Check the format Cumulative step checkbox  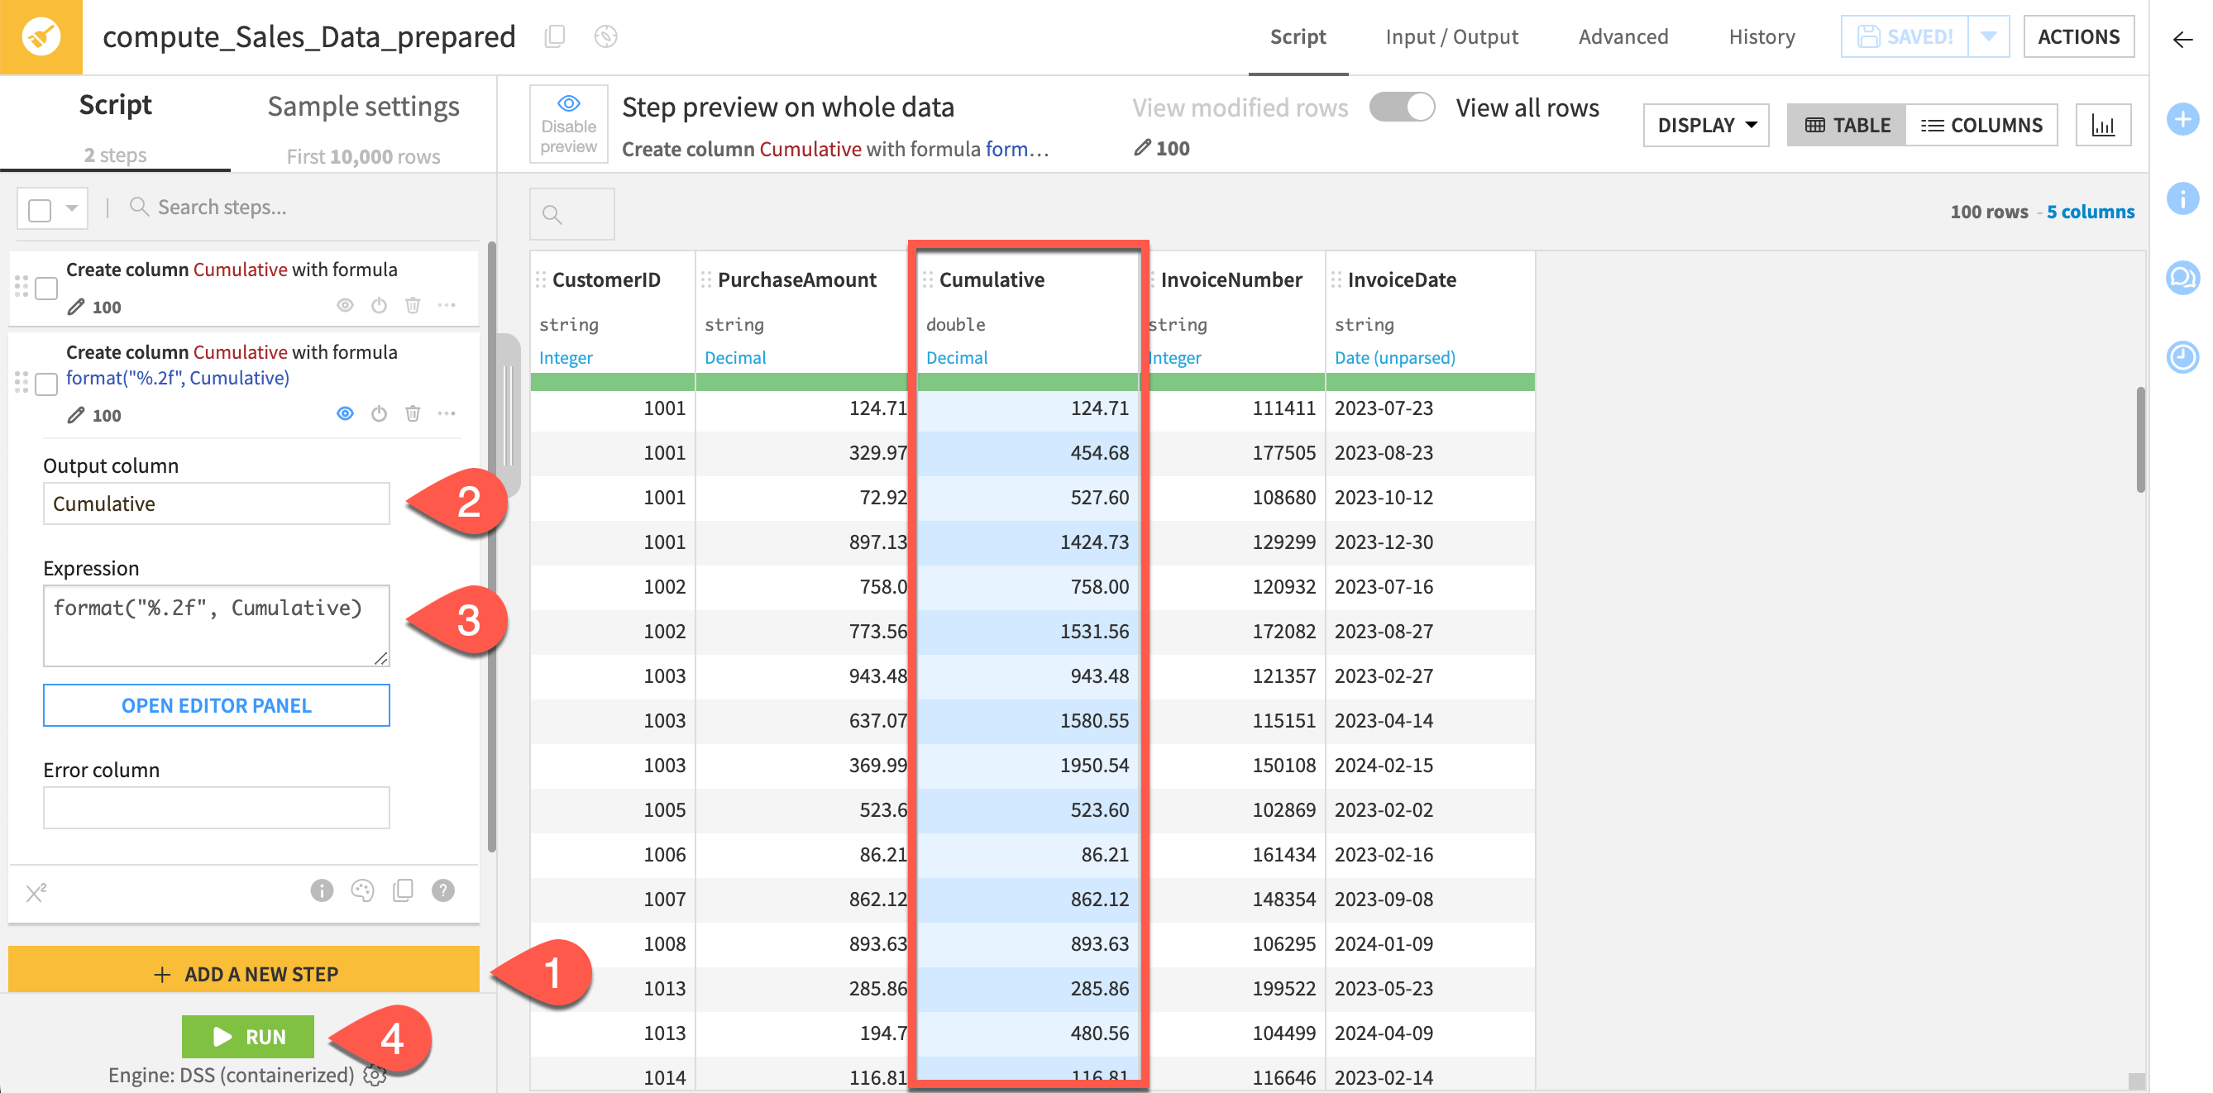click(x=46, y=384)
